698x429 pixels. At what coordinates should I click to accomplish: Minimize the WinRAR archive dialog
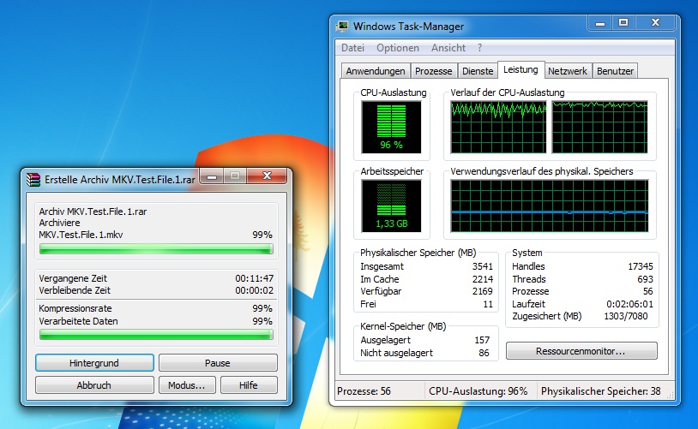click(x=212, y=176)
